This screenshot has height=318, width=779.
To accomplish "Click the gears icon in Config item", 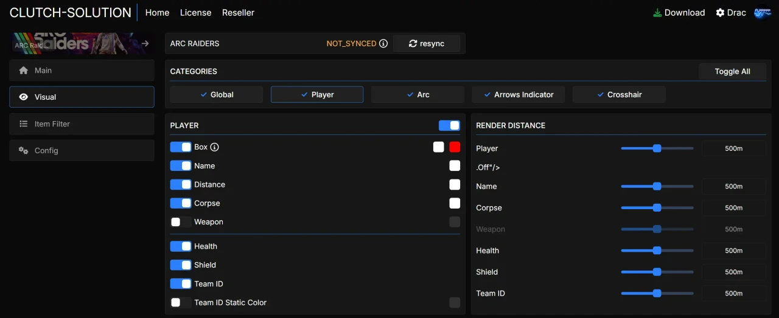I will click(24, 151).
